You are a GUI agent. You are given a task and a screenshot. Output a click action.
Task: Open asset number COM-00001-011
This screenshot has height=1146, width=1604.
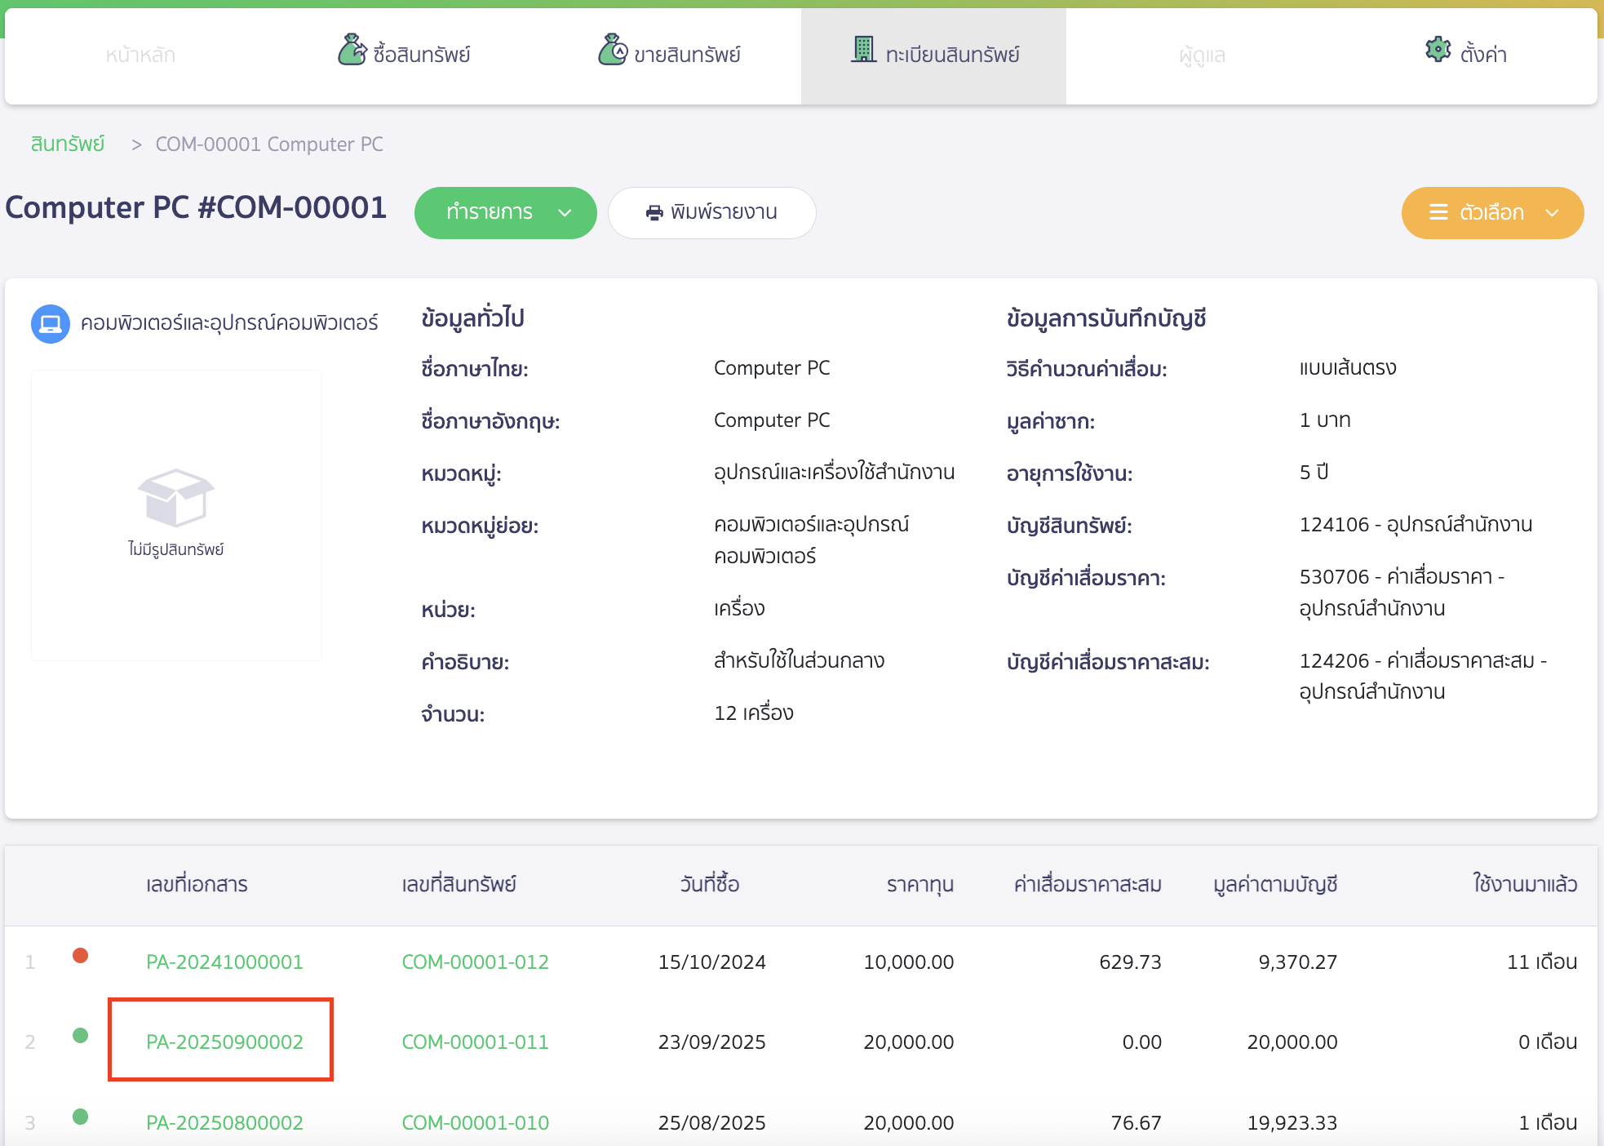pyautogui.click(x=475, y=1042)
